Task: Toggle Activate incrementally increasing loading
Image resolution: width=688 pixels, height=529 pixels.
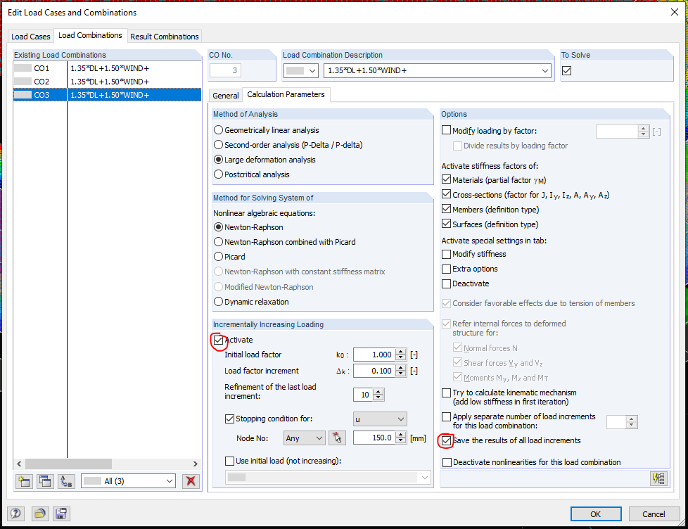Action: click(219, 340)
